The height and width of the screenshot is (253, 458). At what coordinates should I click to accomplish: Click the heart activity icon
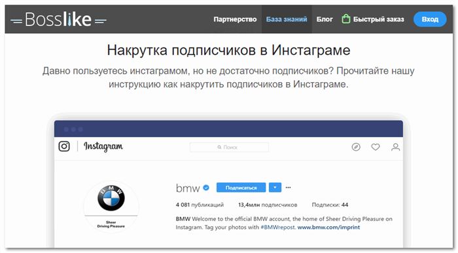pos(376,147)
